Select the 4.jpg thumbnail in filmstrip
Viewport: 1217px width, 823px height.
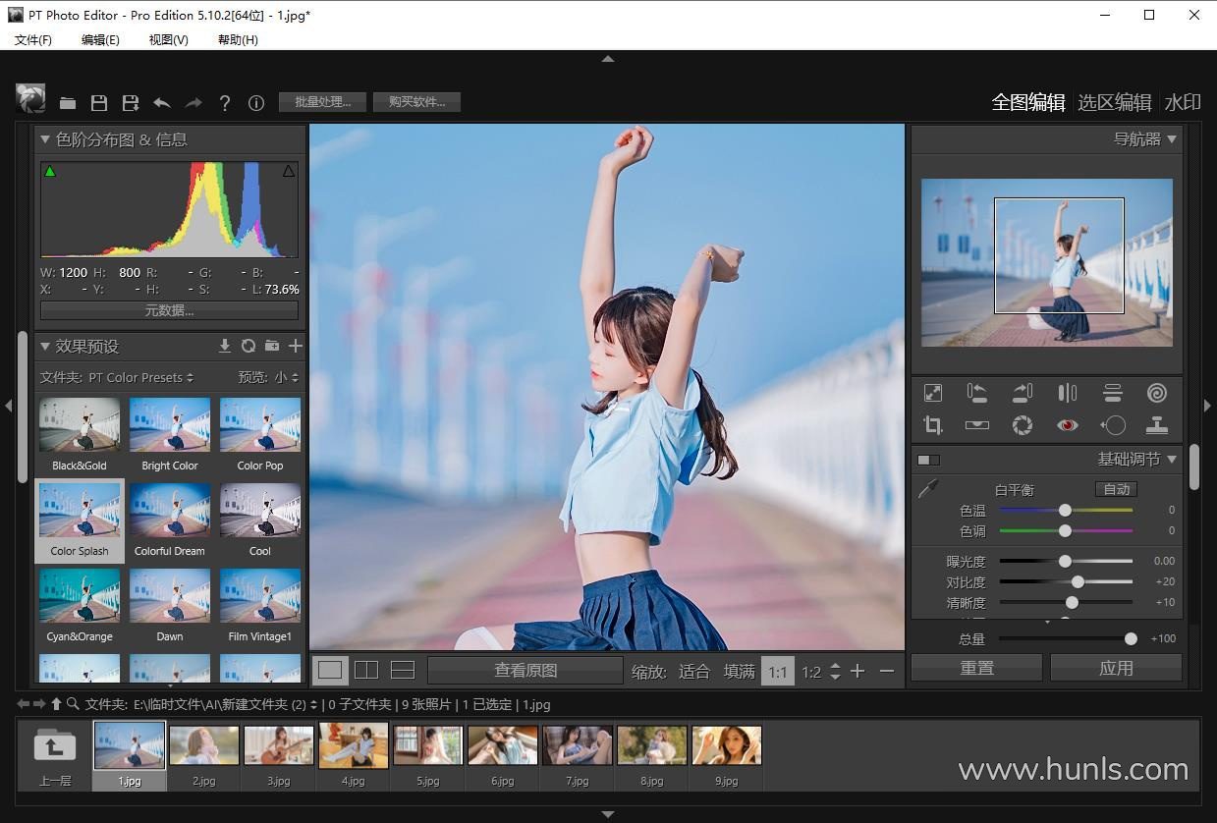pyautogui.click(x=353, y=746)
